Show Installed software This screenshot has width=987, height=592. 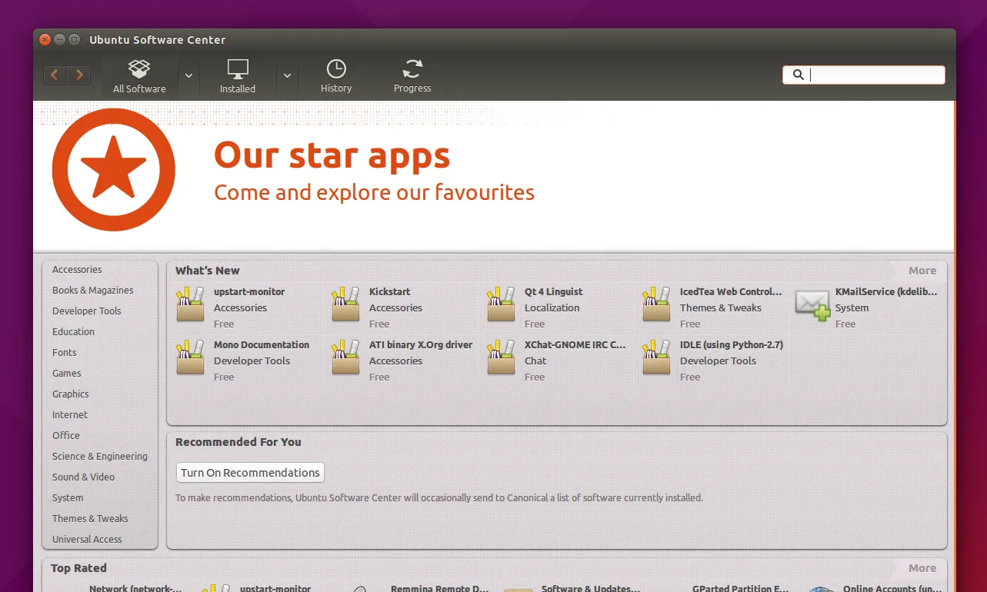coord(238,76)
